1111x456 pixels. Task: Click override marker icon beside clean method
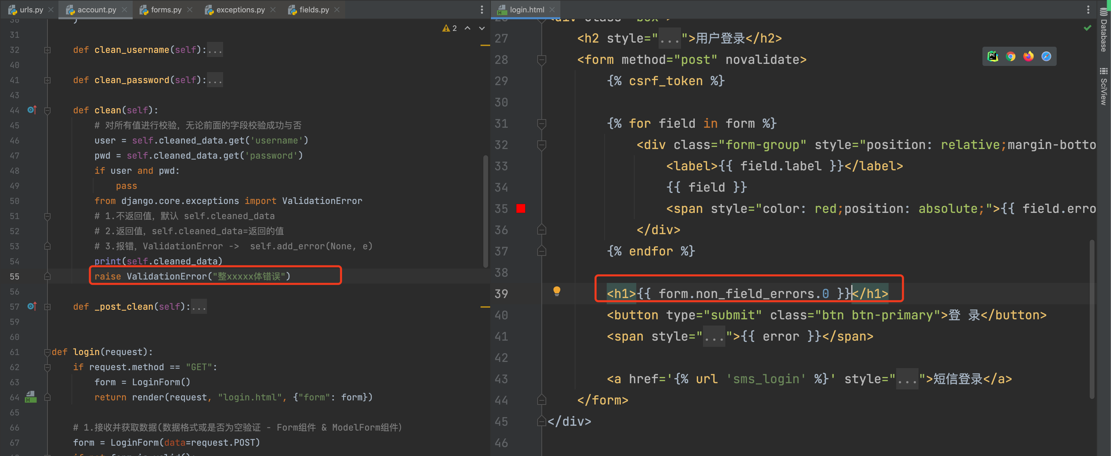coord(32,110)
